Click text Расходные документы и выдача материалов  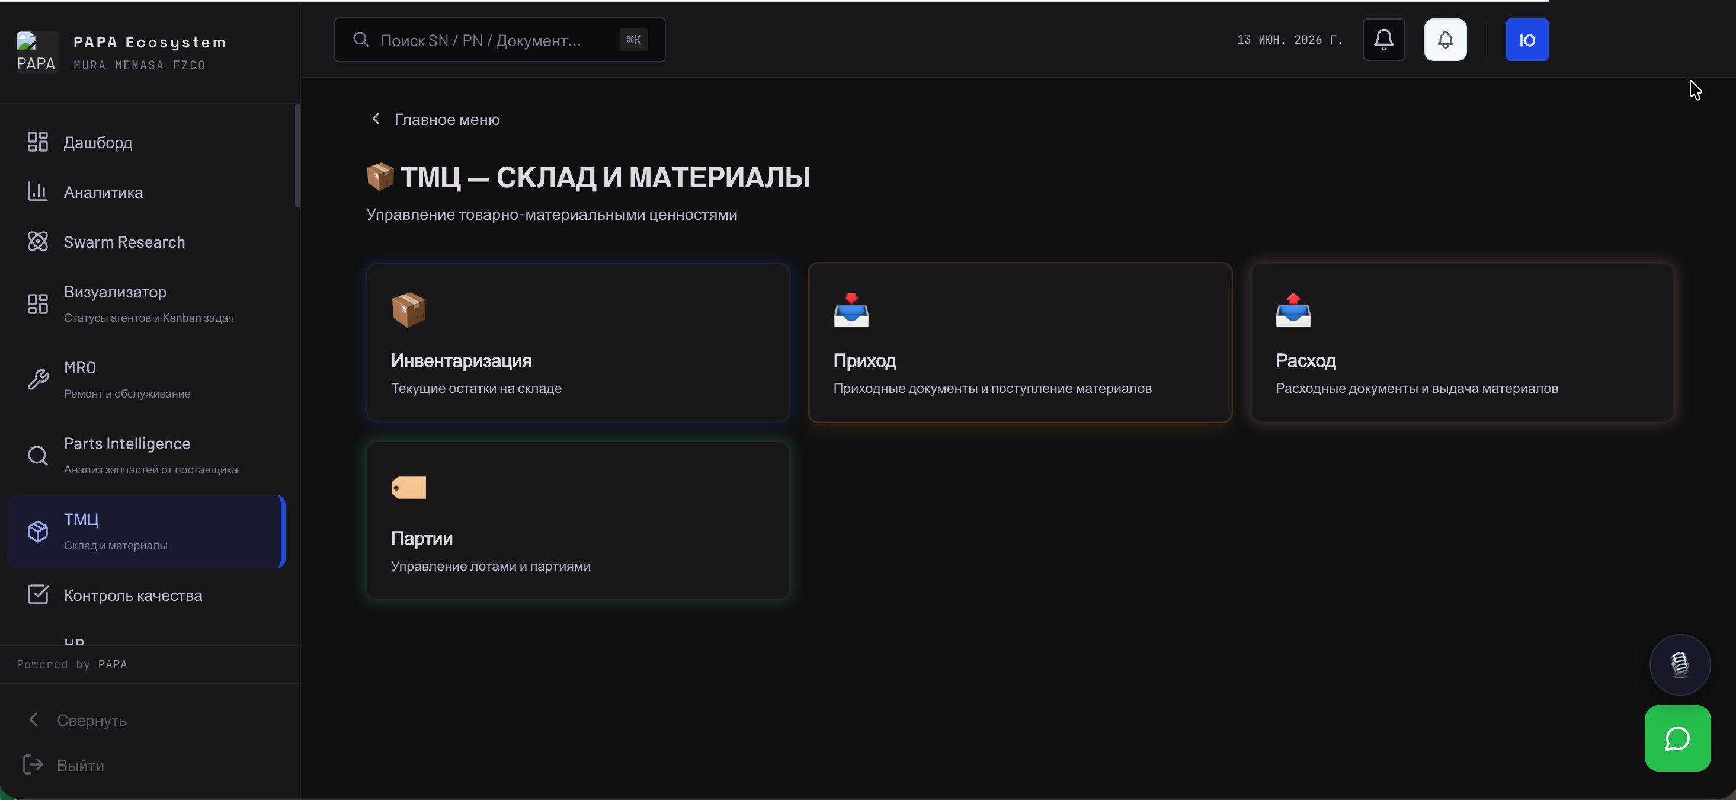1417,388
